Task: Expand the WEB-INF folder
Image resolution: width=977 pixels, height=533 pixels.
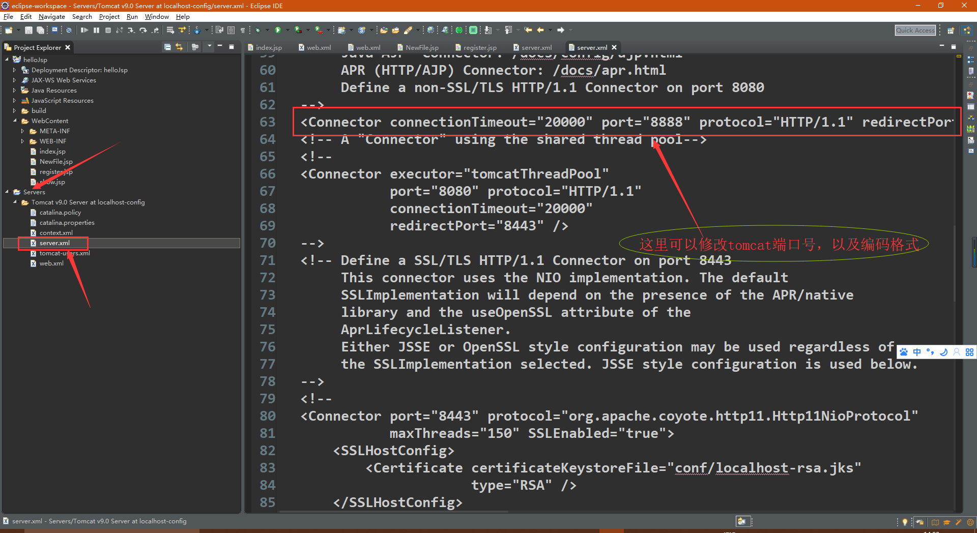Action: [22, 141]
